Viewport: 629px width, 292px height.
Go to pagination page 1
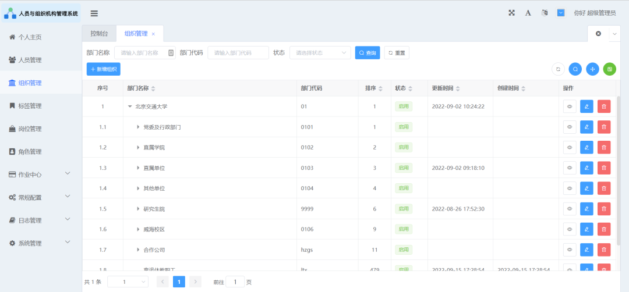(x=179, y=282)
